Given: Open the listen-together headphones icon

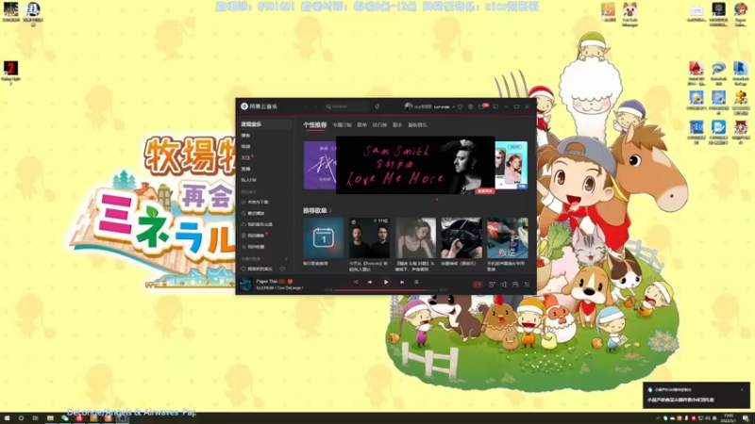Looking at the screenshot, I should (515, 285).
